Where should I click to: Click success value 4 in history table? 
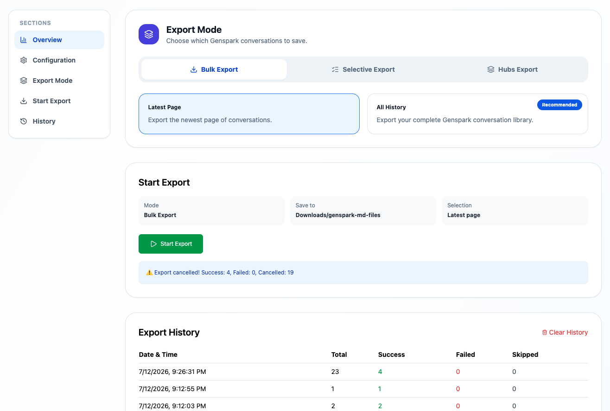coord(380,372)
